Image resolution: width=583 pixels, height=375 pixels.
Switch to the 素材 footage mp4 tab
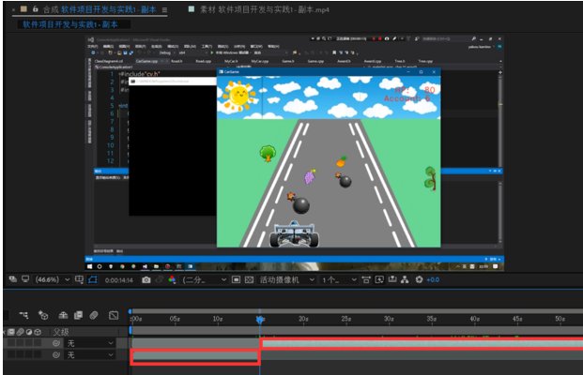tap(257, 9)
